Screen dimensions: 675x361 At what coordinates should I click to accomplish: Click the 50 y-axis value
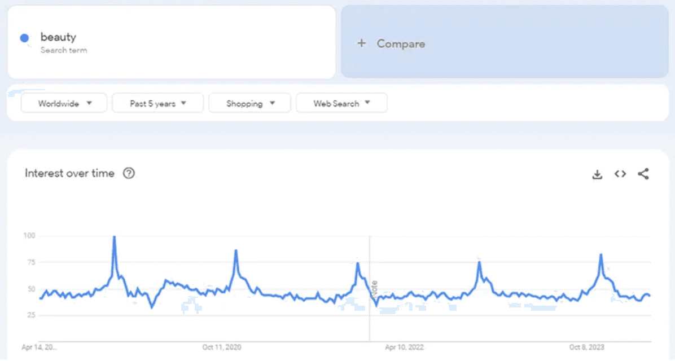coord(31,289)
